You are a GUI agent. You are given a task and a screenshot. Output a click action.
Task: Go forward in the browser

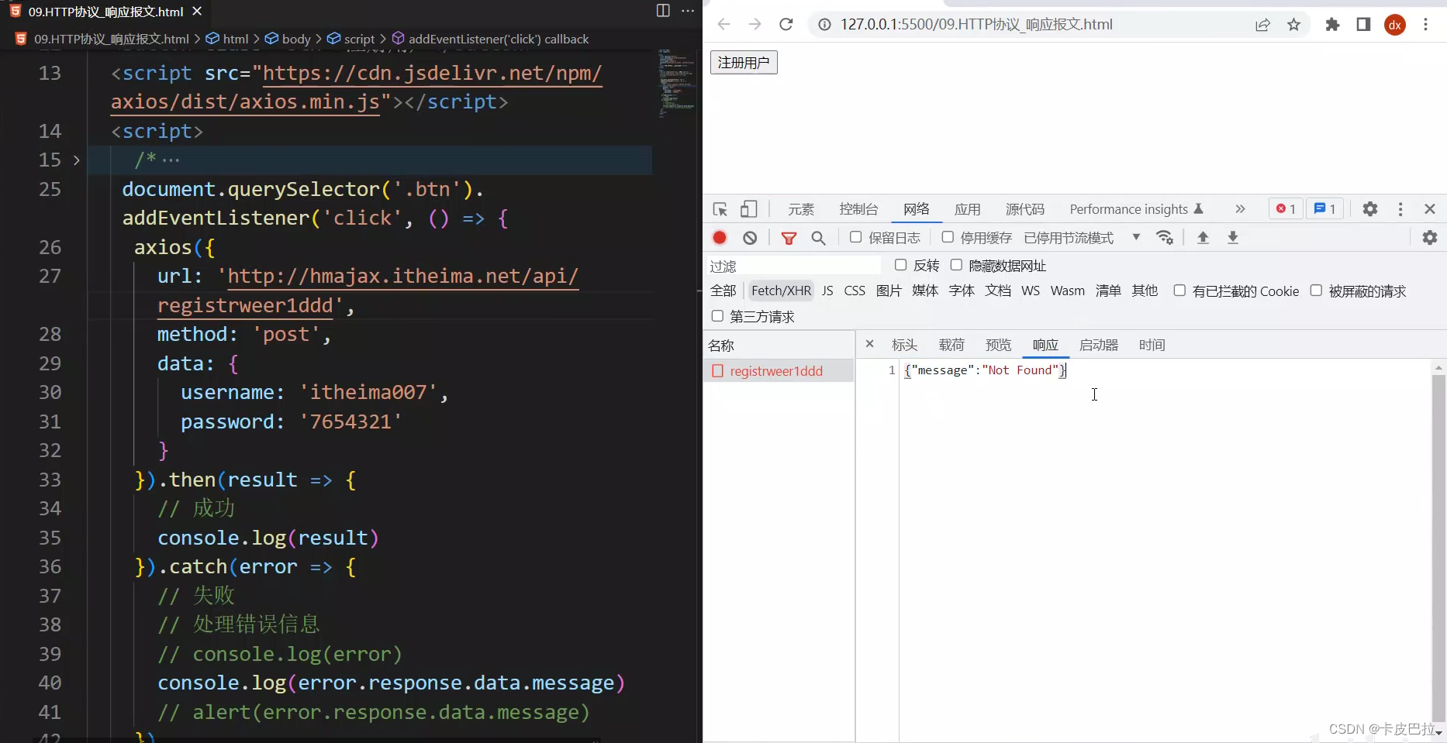point(755,24)
